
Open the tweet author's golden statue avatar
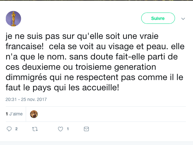pos(13,19)
